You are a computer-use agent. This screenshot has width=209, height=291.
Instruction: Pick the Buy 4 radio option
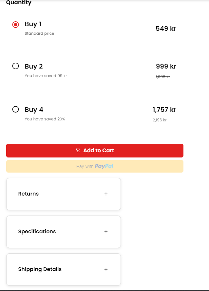point(15,109)
